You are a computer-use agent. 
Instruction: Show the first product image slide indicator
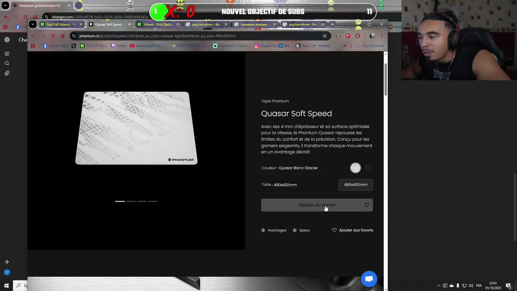120,201
